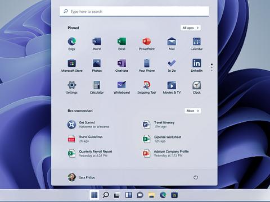Image resolution: width=270 pixels, height=202 pixels.
Task: Launch OneNote from pinned apps
Action: point(121,66)
